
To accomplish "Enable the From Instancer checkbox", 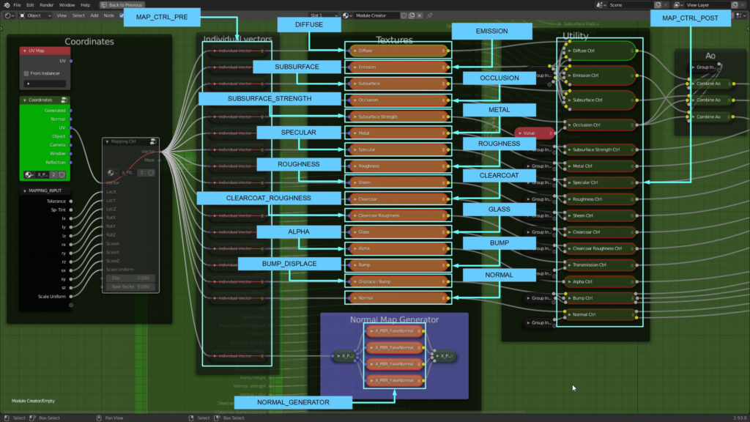I will coord(26,74).
